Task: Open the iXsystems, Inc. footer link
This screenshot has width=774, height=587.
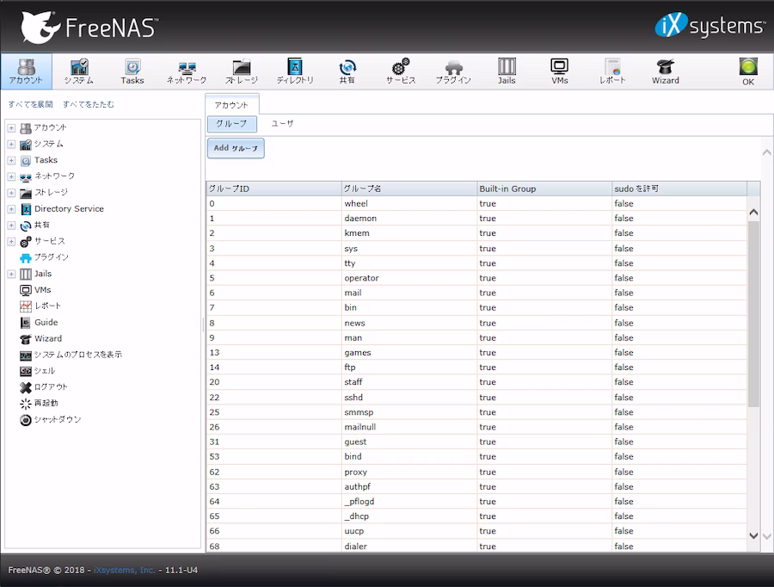Action: [x=125, y=570]
